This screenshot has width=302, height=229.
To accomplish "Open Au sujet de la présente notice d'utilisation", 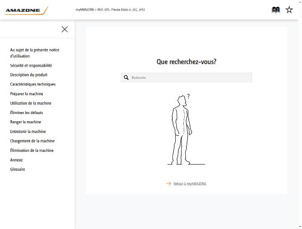I will click(35, 53).
